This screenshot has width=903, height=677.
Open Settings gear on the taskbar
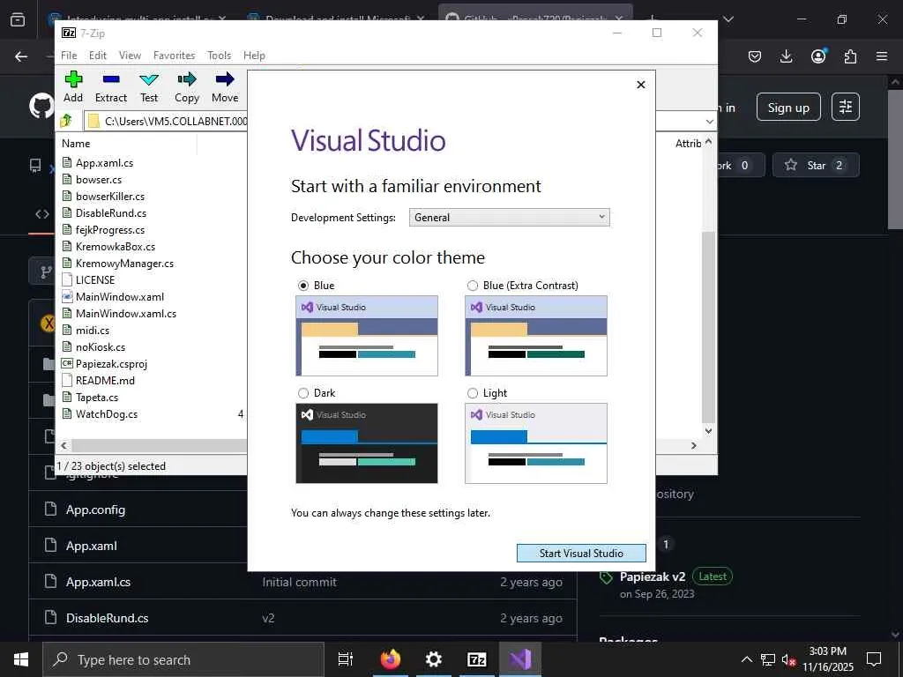point(434,659)
